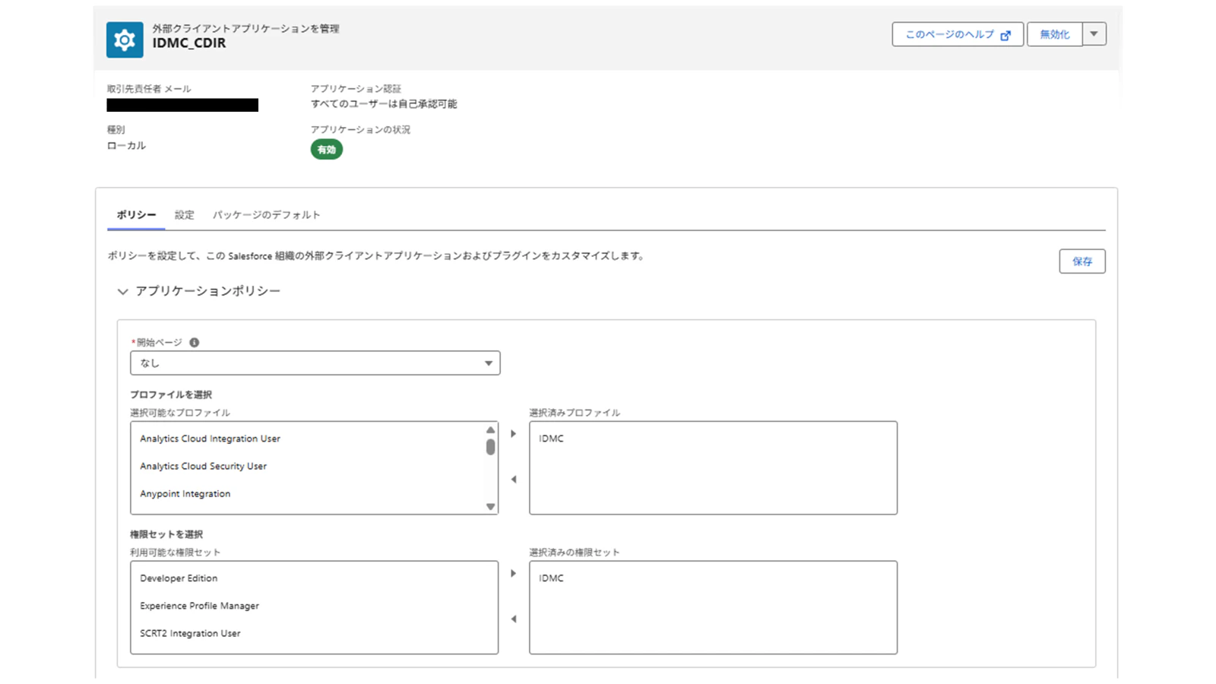1216x684 pixels.
Task: Open the 開始ページ combo box showing なし
Action: pyautogui.click(x=315, y=363)
